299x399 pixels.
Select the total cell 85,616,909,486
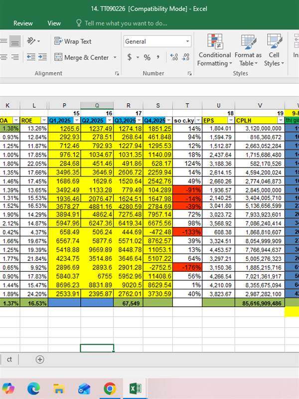coord(260,303)
